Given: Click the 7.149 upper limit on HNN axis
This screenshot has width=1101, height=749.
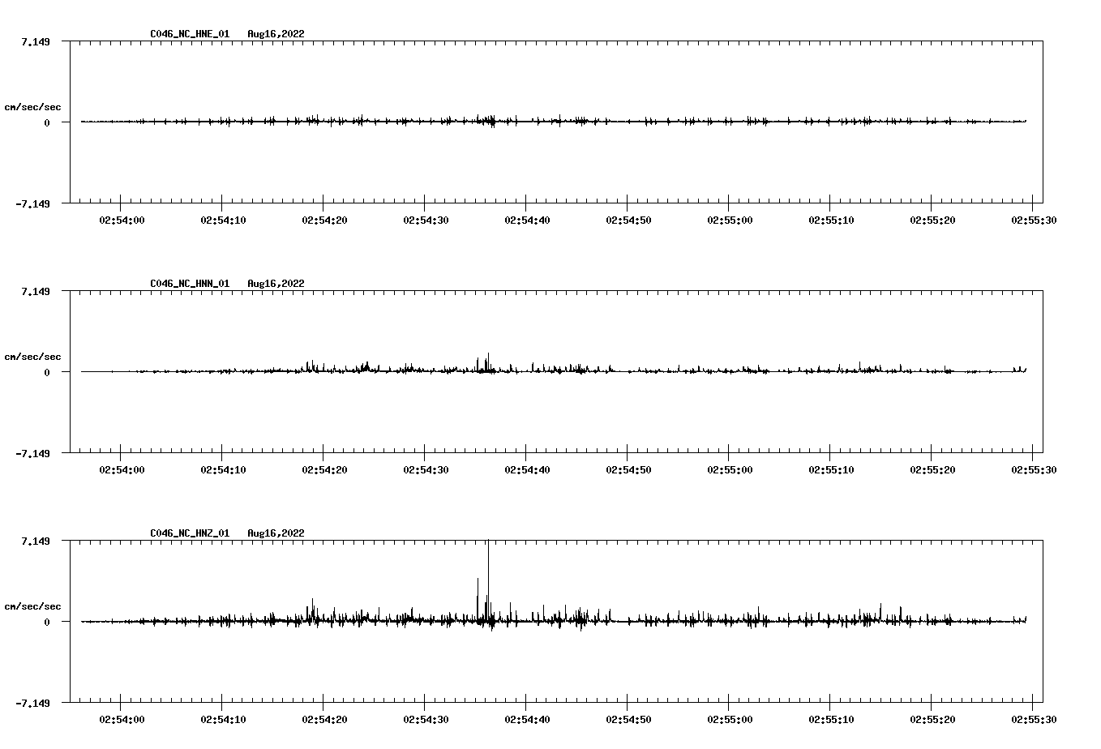Looking at the screenshot, I should tap(36, 291).
